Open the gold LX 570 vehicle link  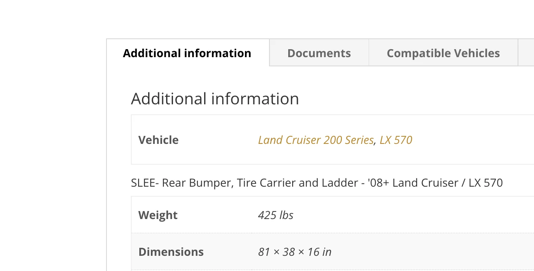(x=396, y=140)
